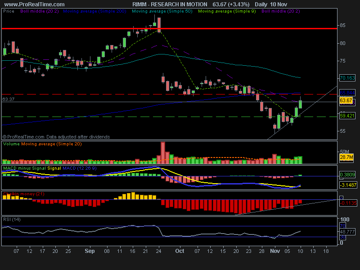Click the 28 date axis label
The image size is (360, 270).
pos(261,251)
